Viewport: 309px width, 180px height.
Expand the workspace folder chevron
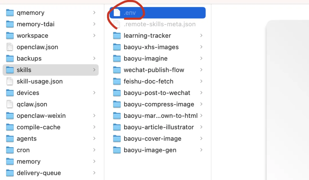click(x=94, y=35)
